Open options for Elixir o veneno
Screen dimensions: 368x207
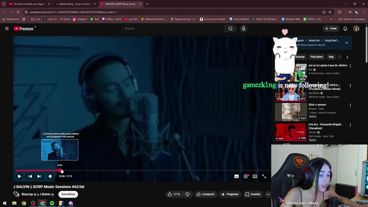[350, 105]
